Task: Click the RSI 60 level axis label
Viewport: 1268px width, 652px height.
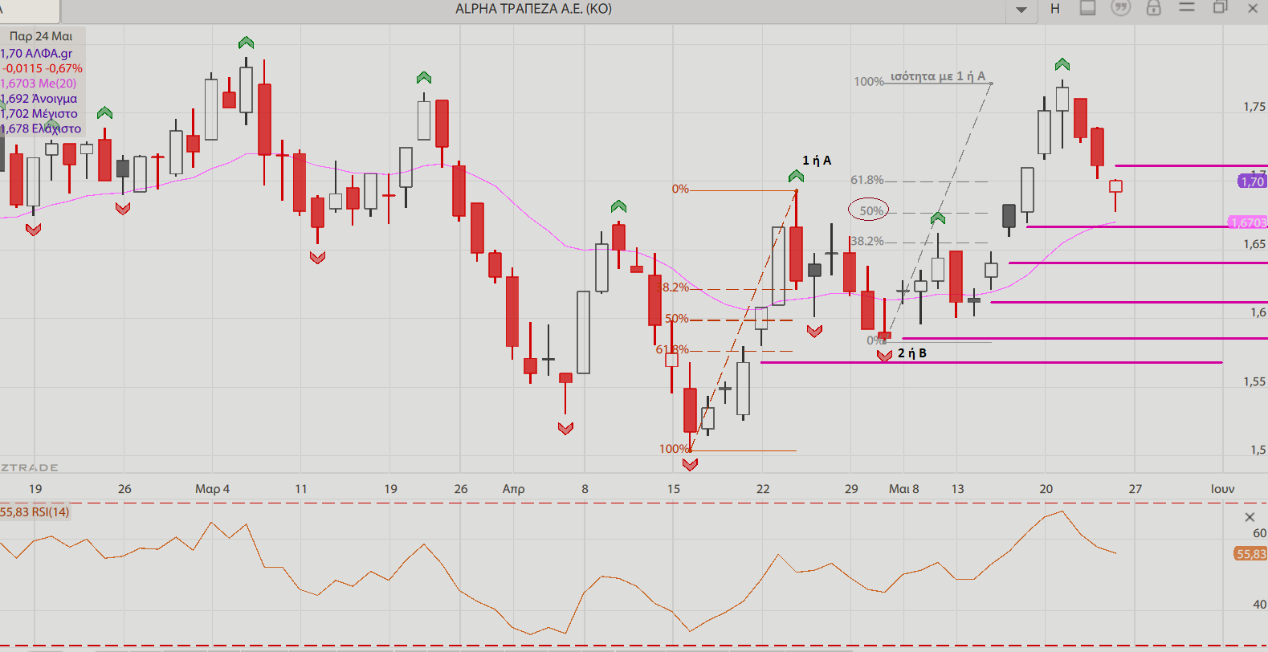Action: [x=1259, y=533]
